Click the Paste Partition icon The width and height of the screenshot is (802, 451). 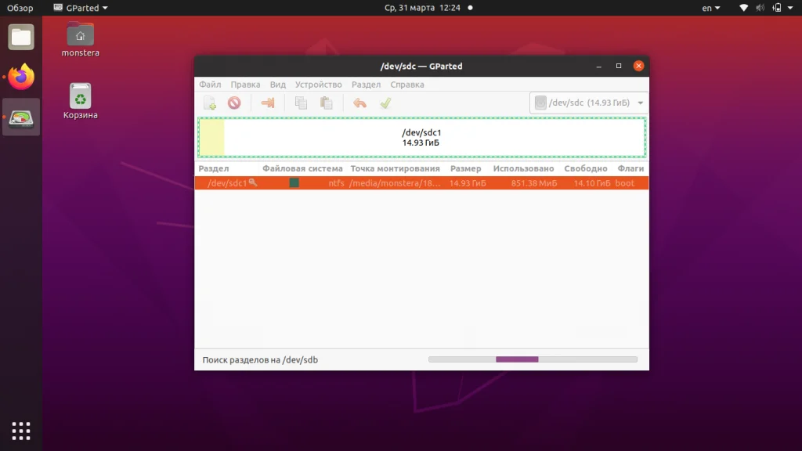tap(326, 103)
